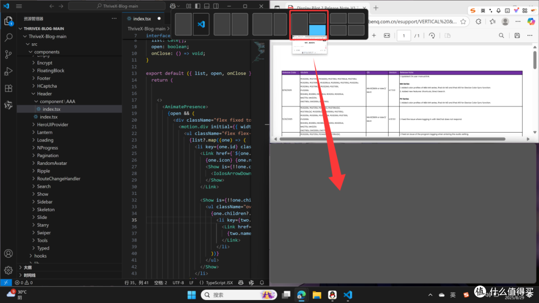Image resolution: width=539 pixels, height=303 pixels.
Task: Open remote window indicator in VS Code status bar
Action: [x=6, y=283]
